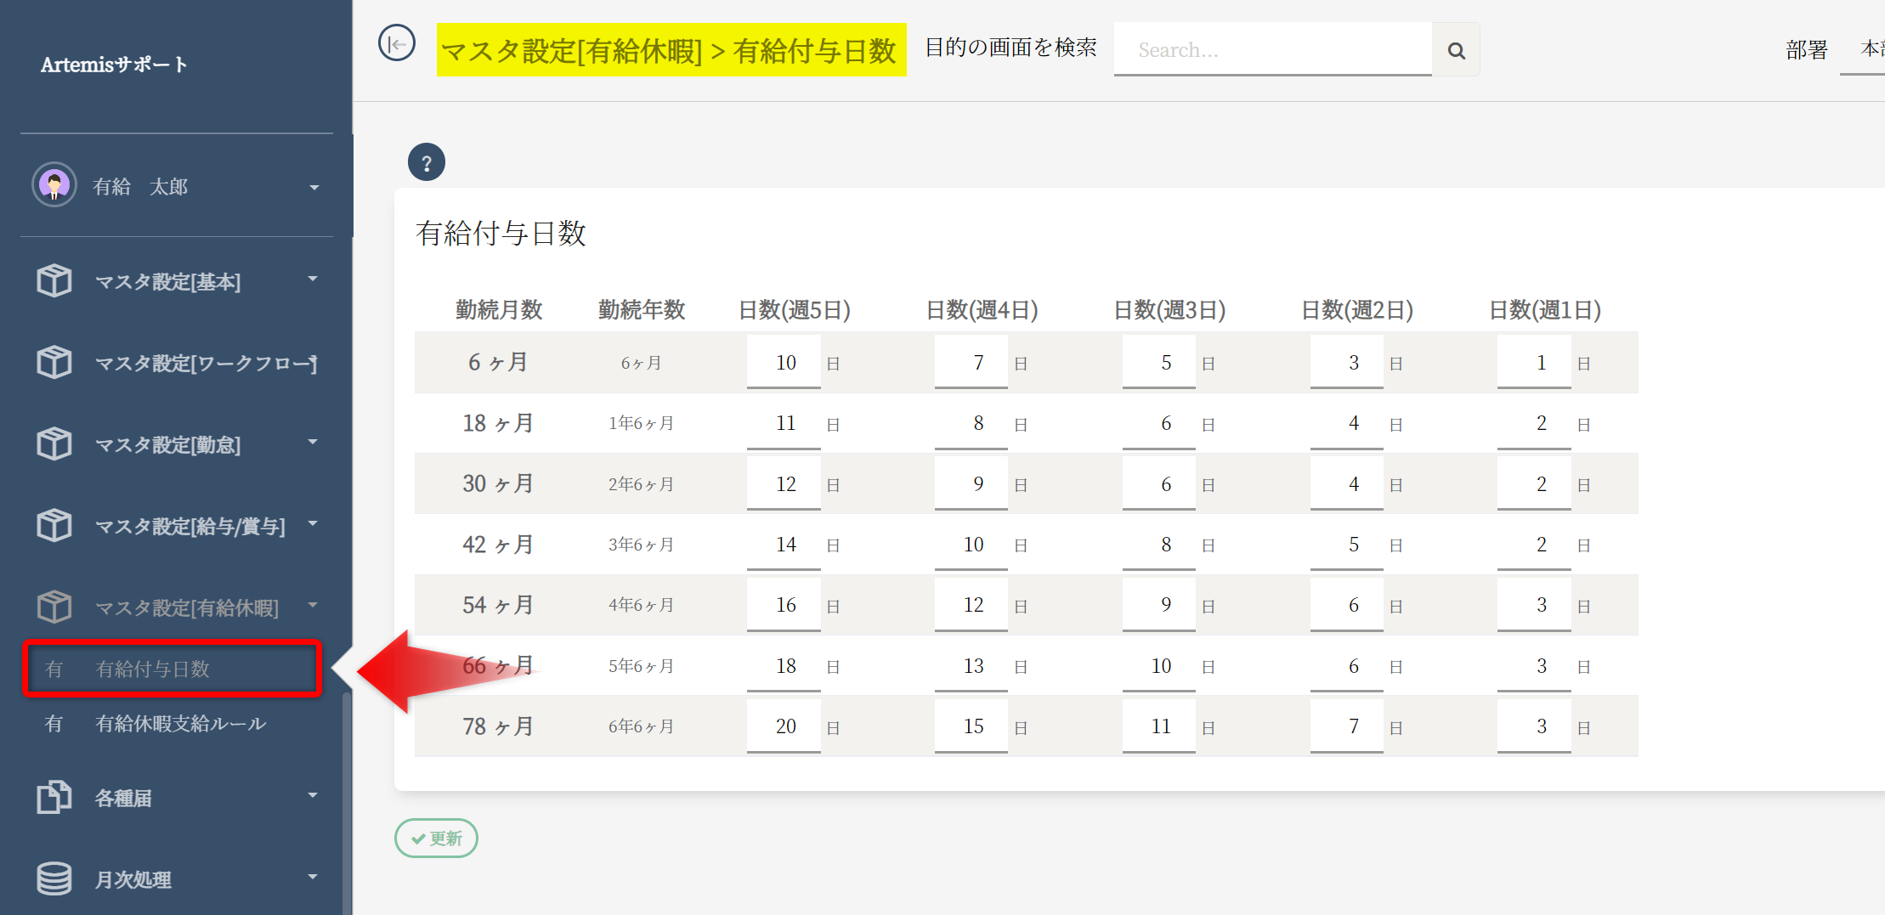Image resolution: width=1885 pixels, height=915 pixels.
Task: Edit the 週5日 days field for 6ヶ月
Action: click(784, 363)
